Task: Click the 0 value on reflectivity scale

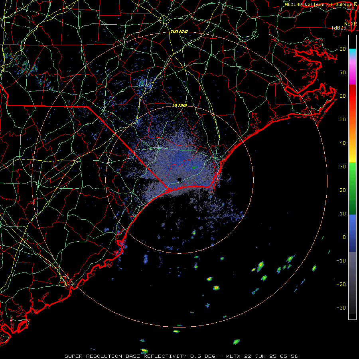Action: click(x=344, y=237)
